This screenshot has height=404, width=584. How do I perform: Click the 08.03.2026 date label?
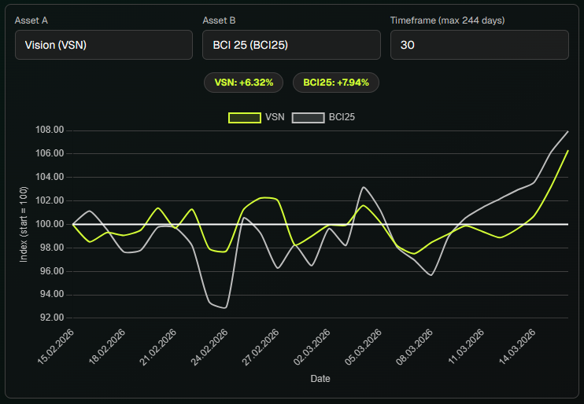coord(415,347)
